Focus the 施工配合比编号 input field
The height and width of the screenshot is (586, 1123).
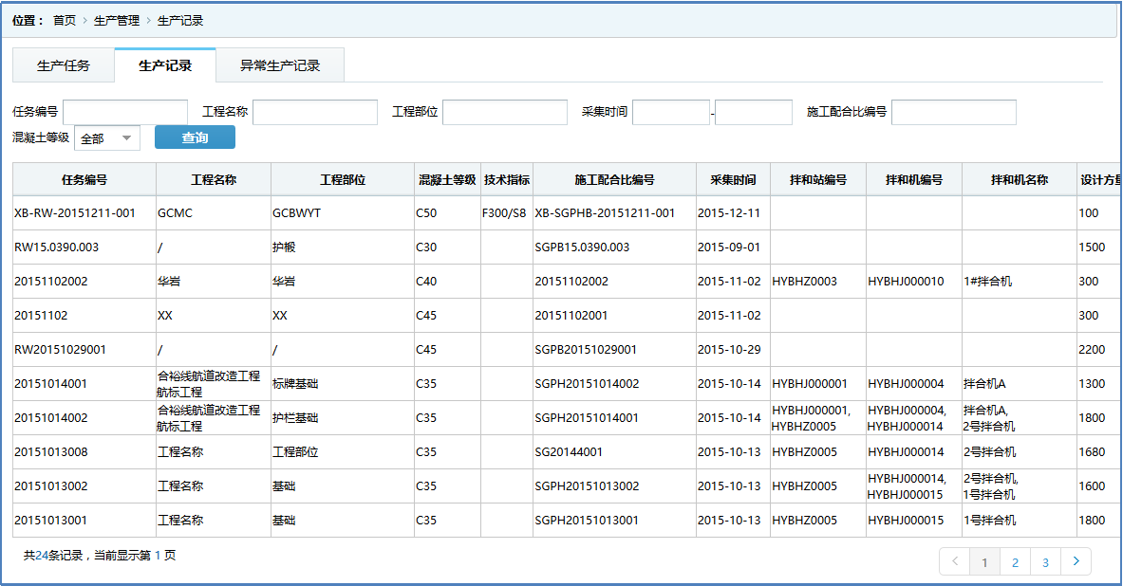tap(953, 112)
